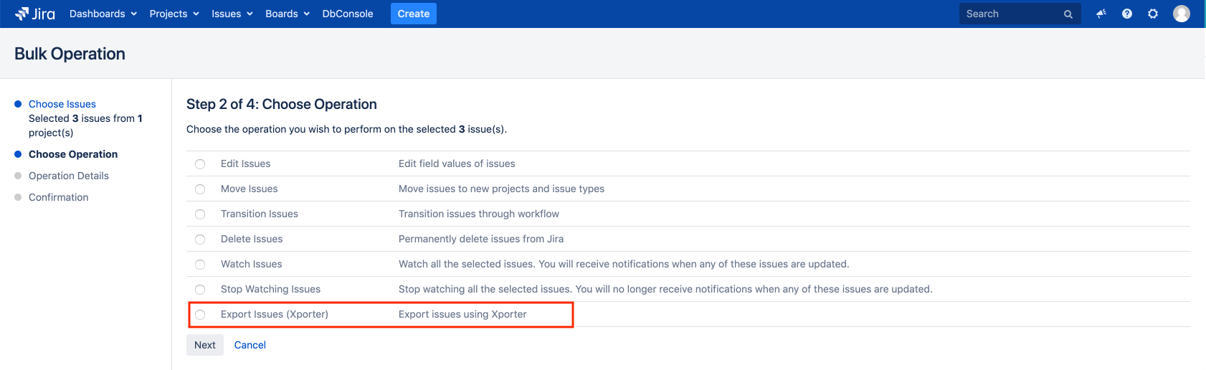Image resolution: width=1206 pixels, height=370 pixels.
Task: Open the Boards dropdown menu
Action: (287, 14)
